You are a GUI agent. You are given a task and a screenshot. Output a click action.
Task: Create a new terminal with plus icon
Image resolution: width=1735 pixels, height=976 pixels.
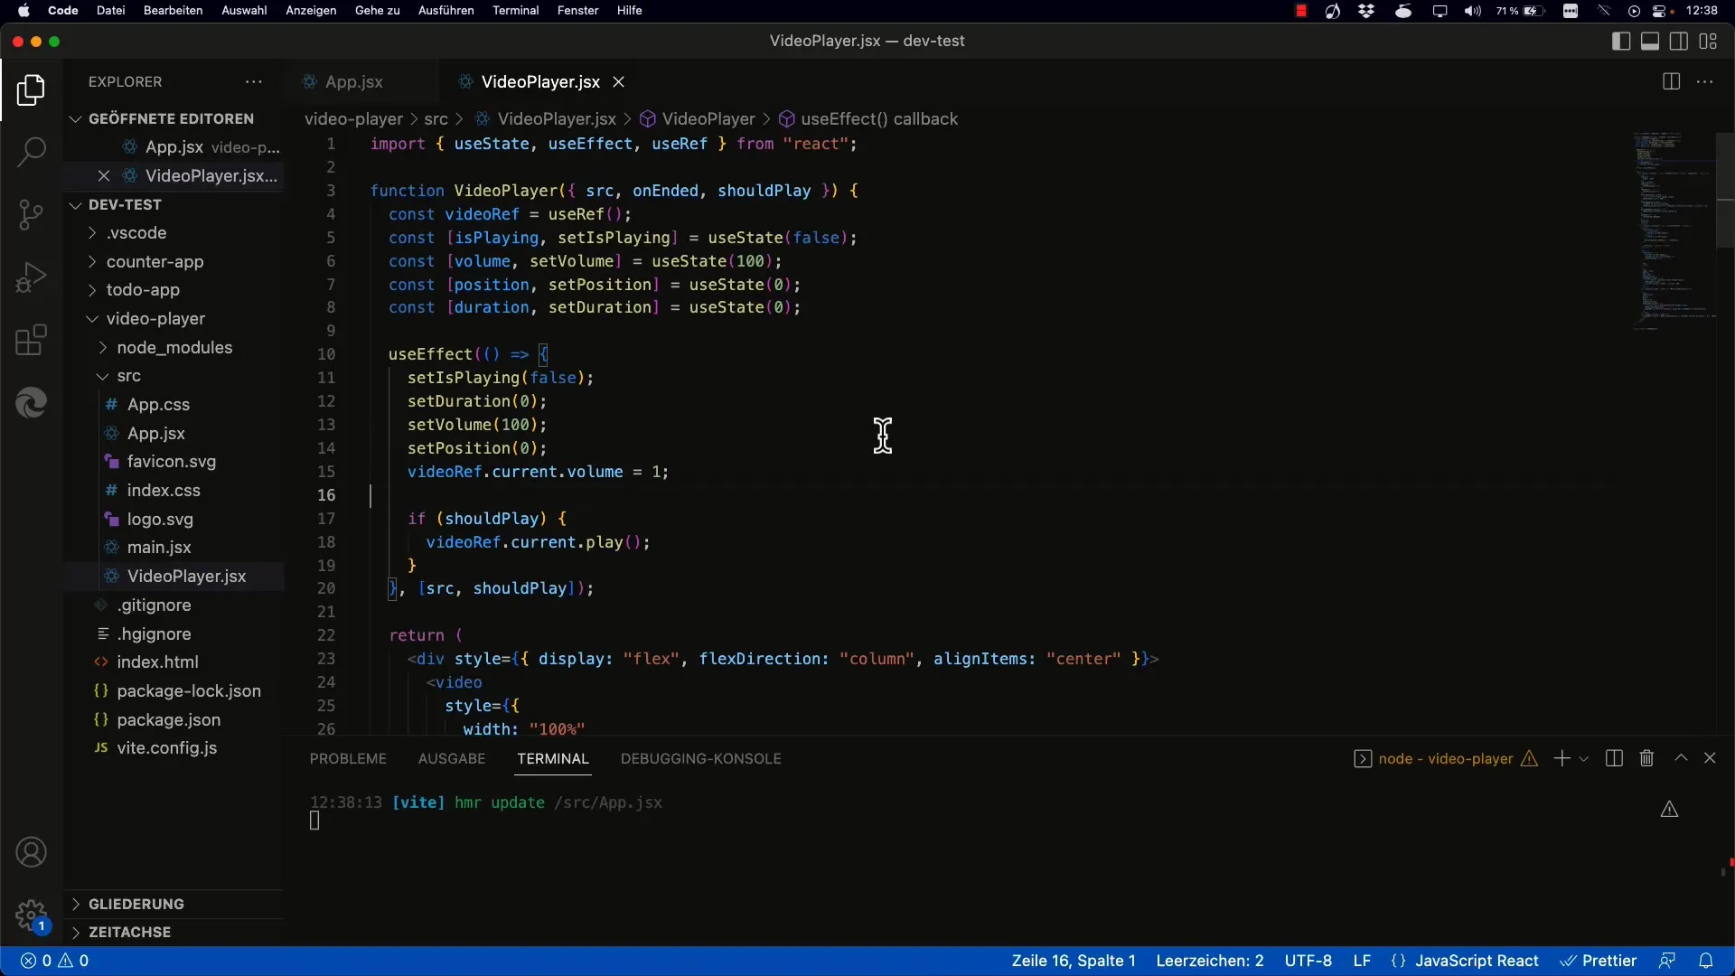coord(1561,758)
